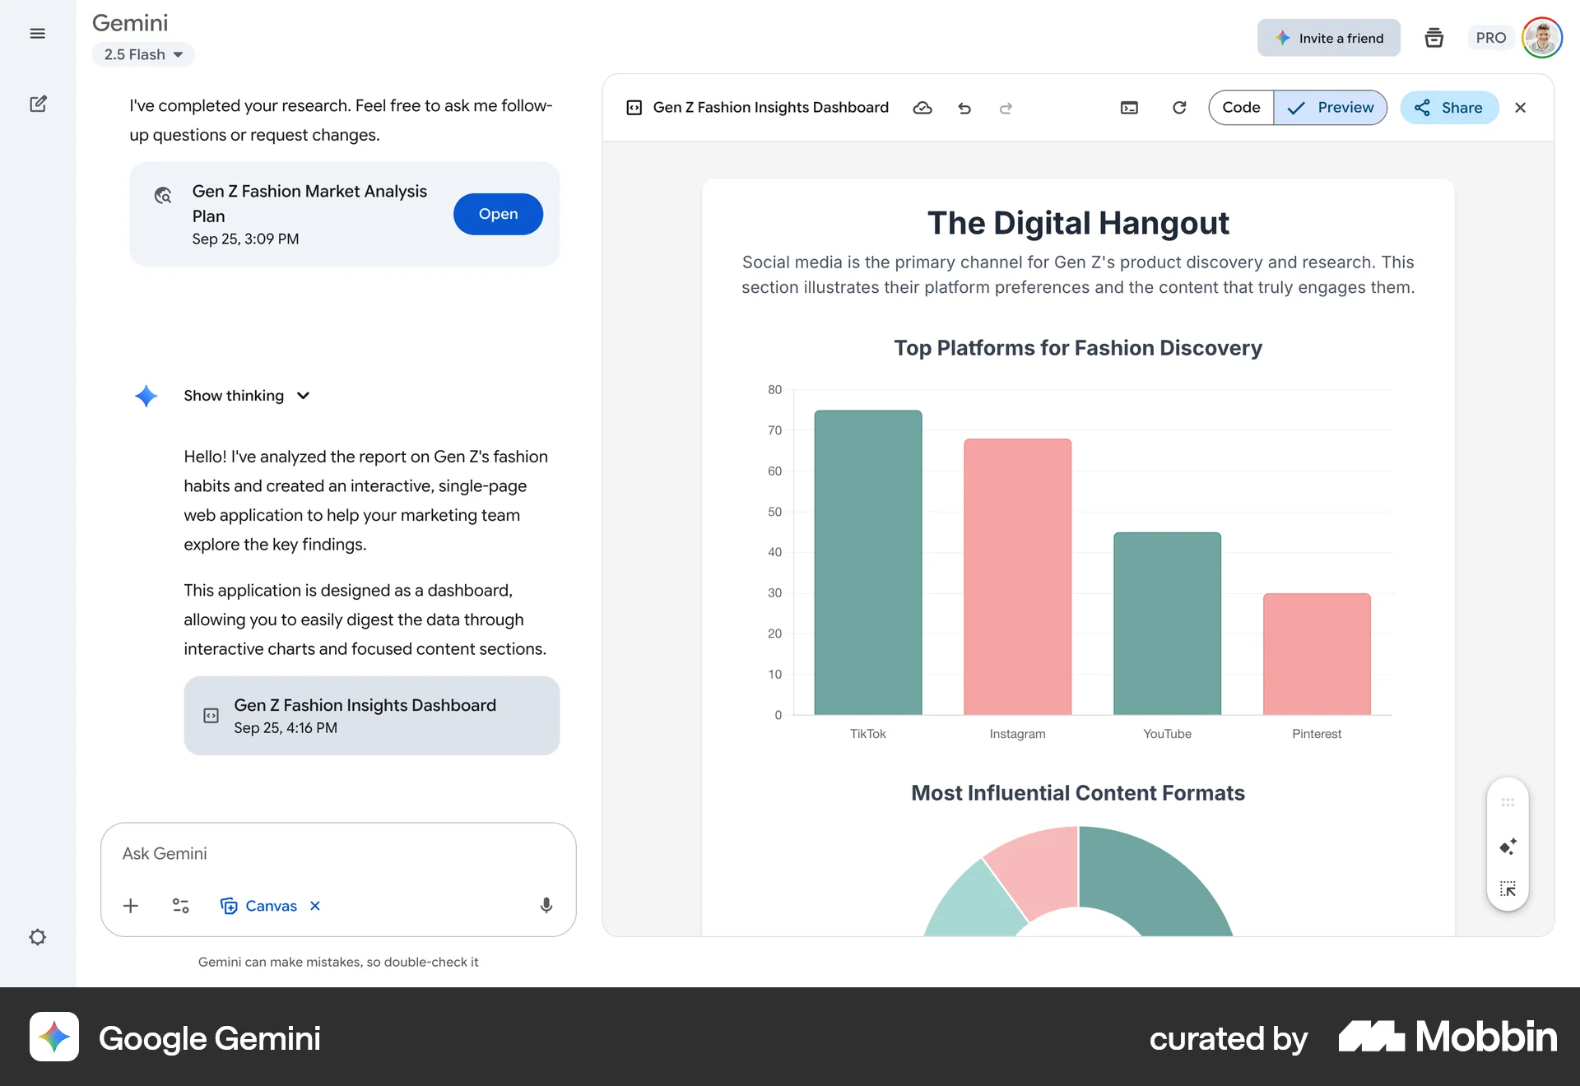Image resolution: width=1580 pixels, height=1086 pixels.
Task: Activate the select element tool in floating toolbar
Action: (x=1508, y=889)
